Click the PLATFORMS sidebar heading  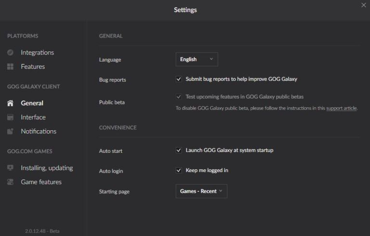23,36
